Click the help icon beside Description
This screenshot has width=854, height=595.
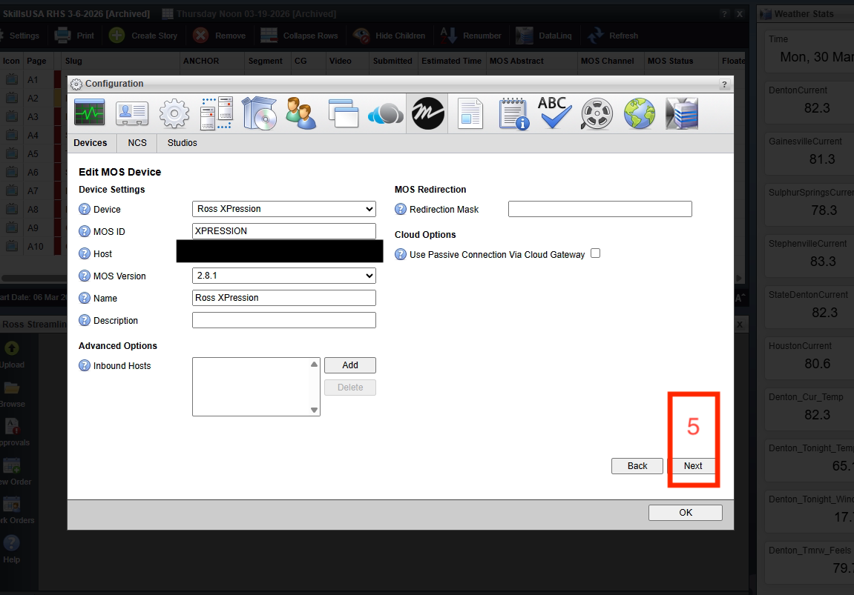85,321
